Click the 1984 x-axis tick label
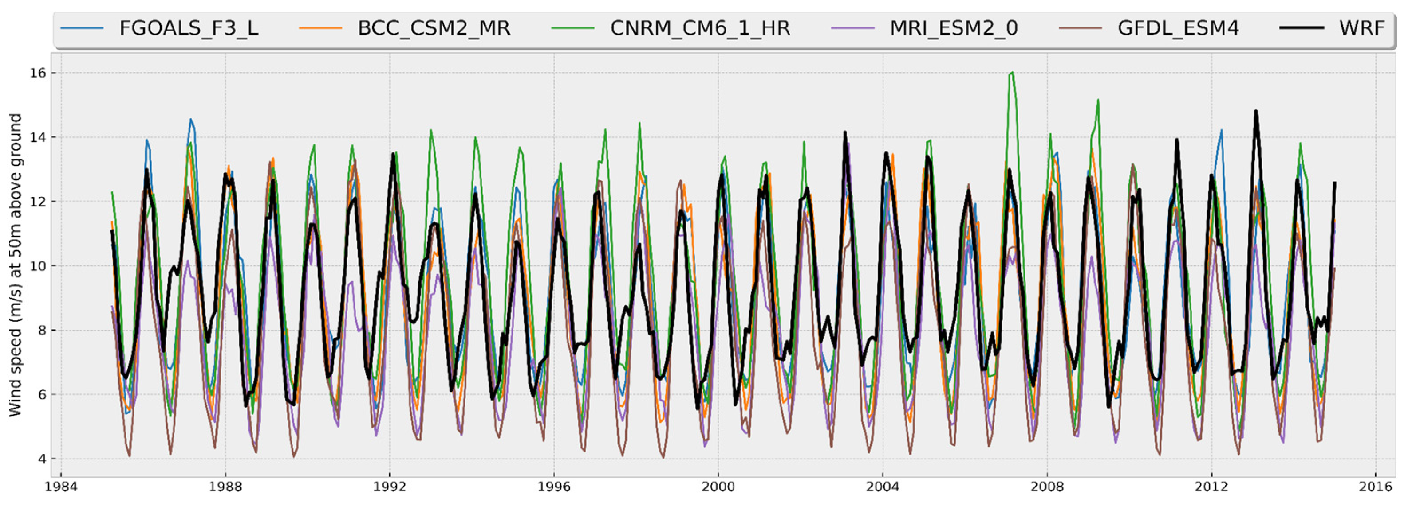1412x506 pixels. (61, 487)
